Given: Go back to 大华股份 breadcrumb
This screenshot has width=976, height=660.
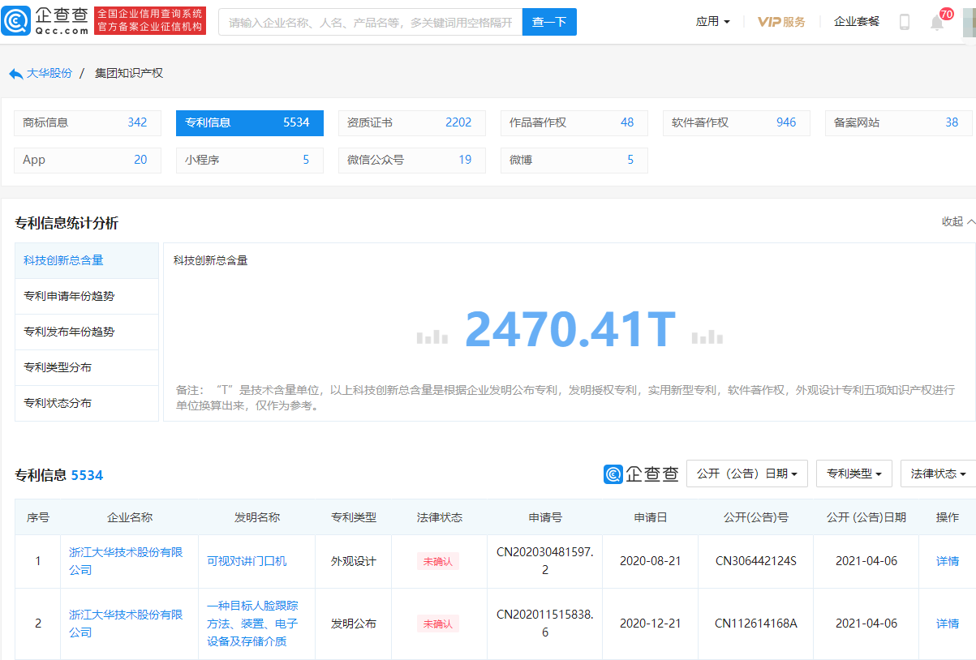Looking at the screenshot, I should pos(49,73).
